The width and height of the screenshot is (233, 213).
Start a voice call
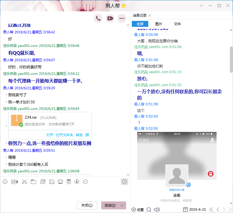(98, 18)
